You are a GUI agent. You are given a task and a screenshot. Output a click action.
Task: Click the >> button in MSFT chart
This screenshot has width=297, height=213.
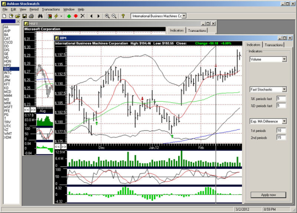(x=33, y=110)
